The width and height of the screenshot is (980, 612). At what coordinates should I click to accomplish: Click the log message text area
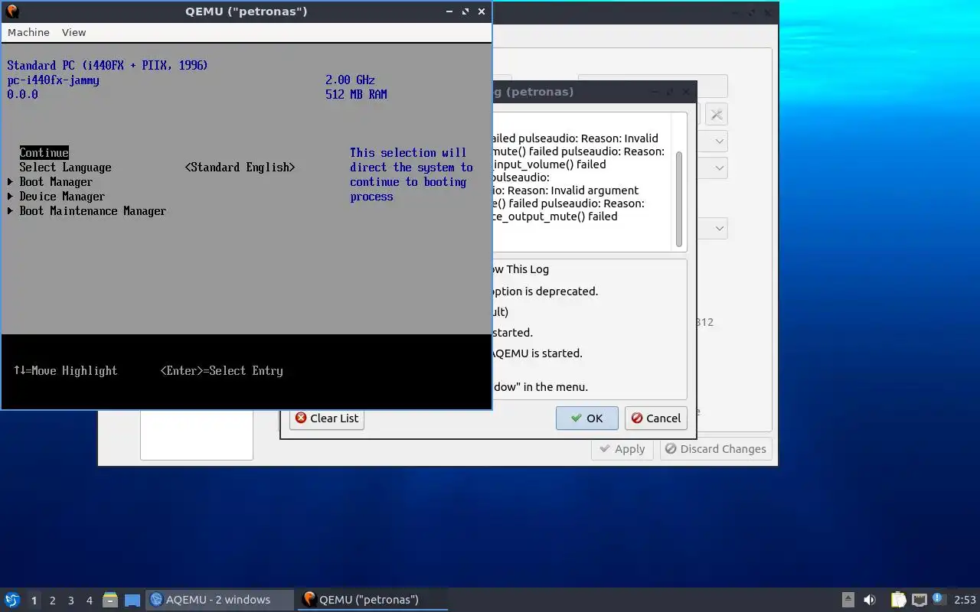coord(582,182)
